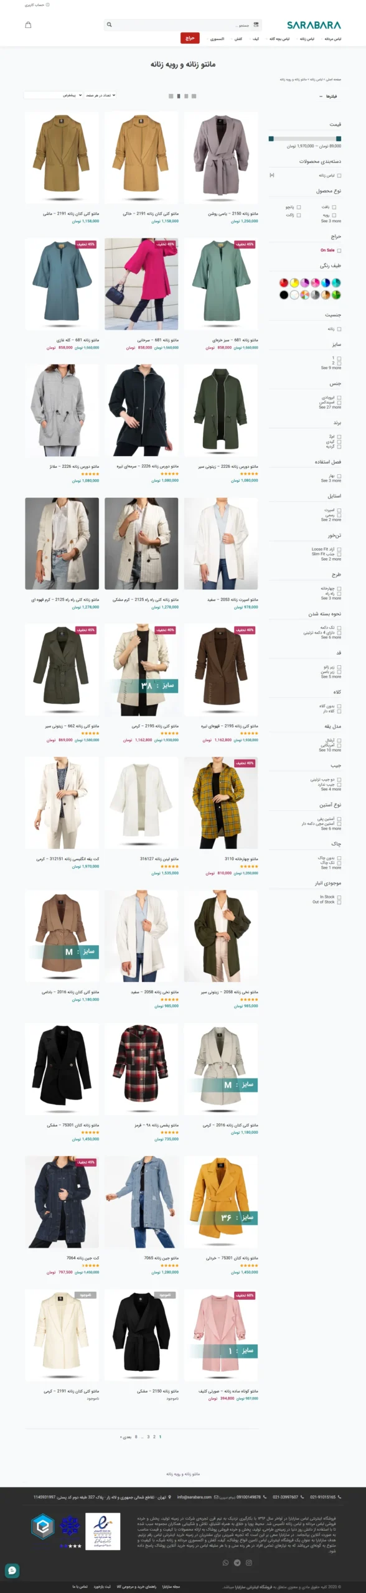Go to page 2 in pagination
The height and width of the screenshot is (1593, 366).
[154, 1437]
